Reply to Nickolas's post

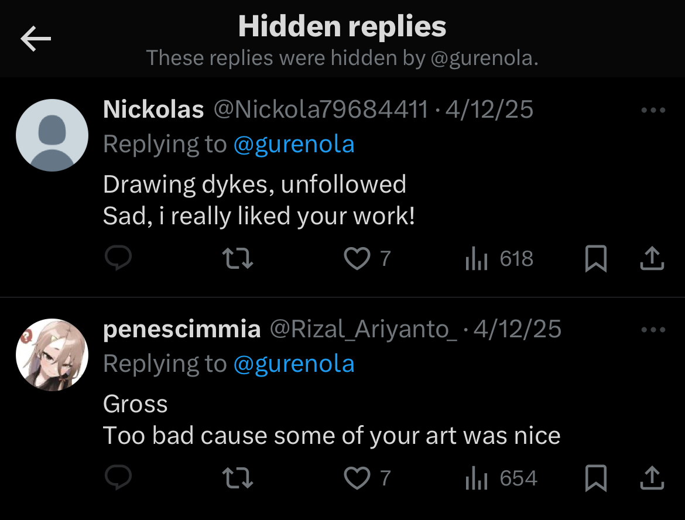point(118,258)
